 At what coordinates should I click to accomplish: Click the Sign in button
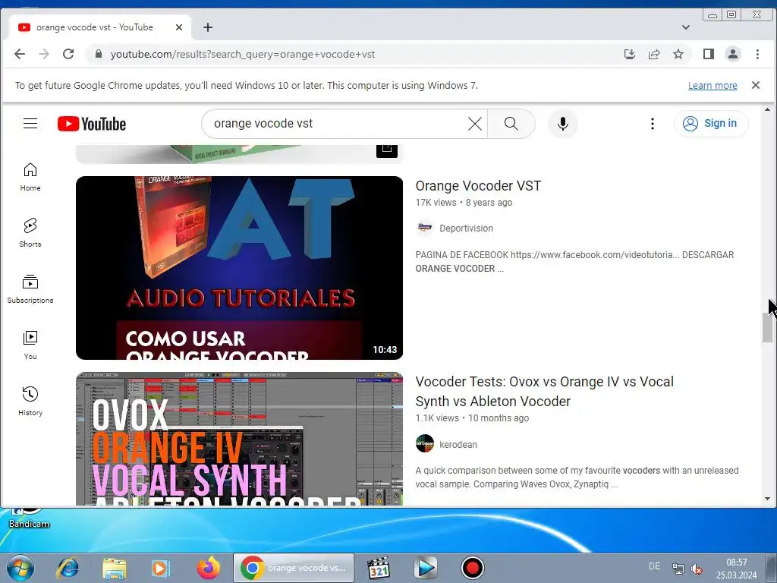pyautogui.click(x=711, y=124)
